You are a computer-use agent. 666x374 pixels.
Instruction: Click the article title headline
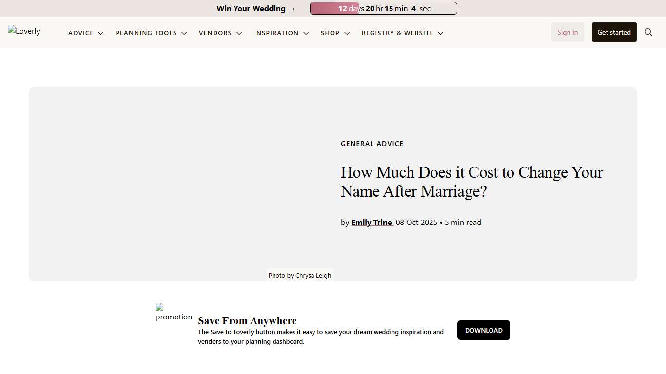tap(471, 182)
